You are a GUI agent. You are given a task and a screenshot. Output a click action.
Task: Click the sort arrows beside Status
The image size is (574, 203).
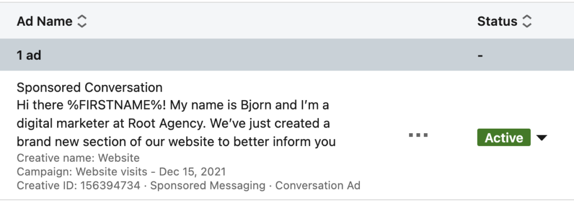(526, 21)
